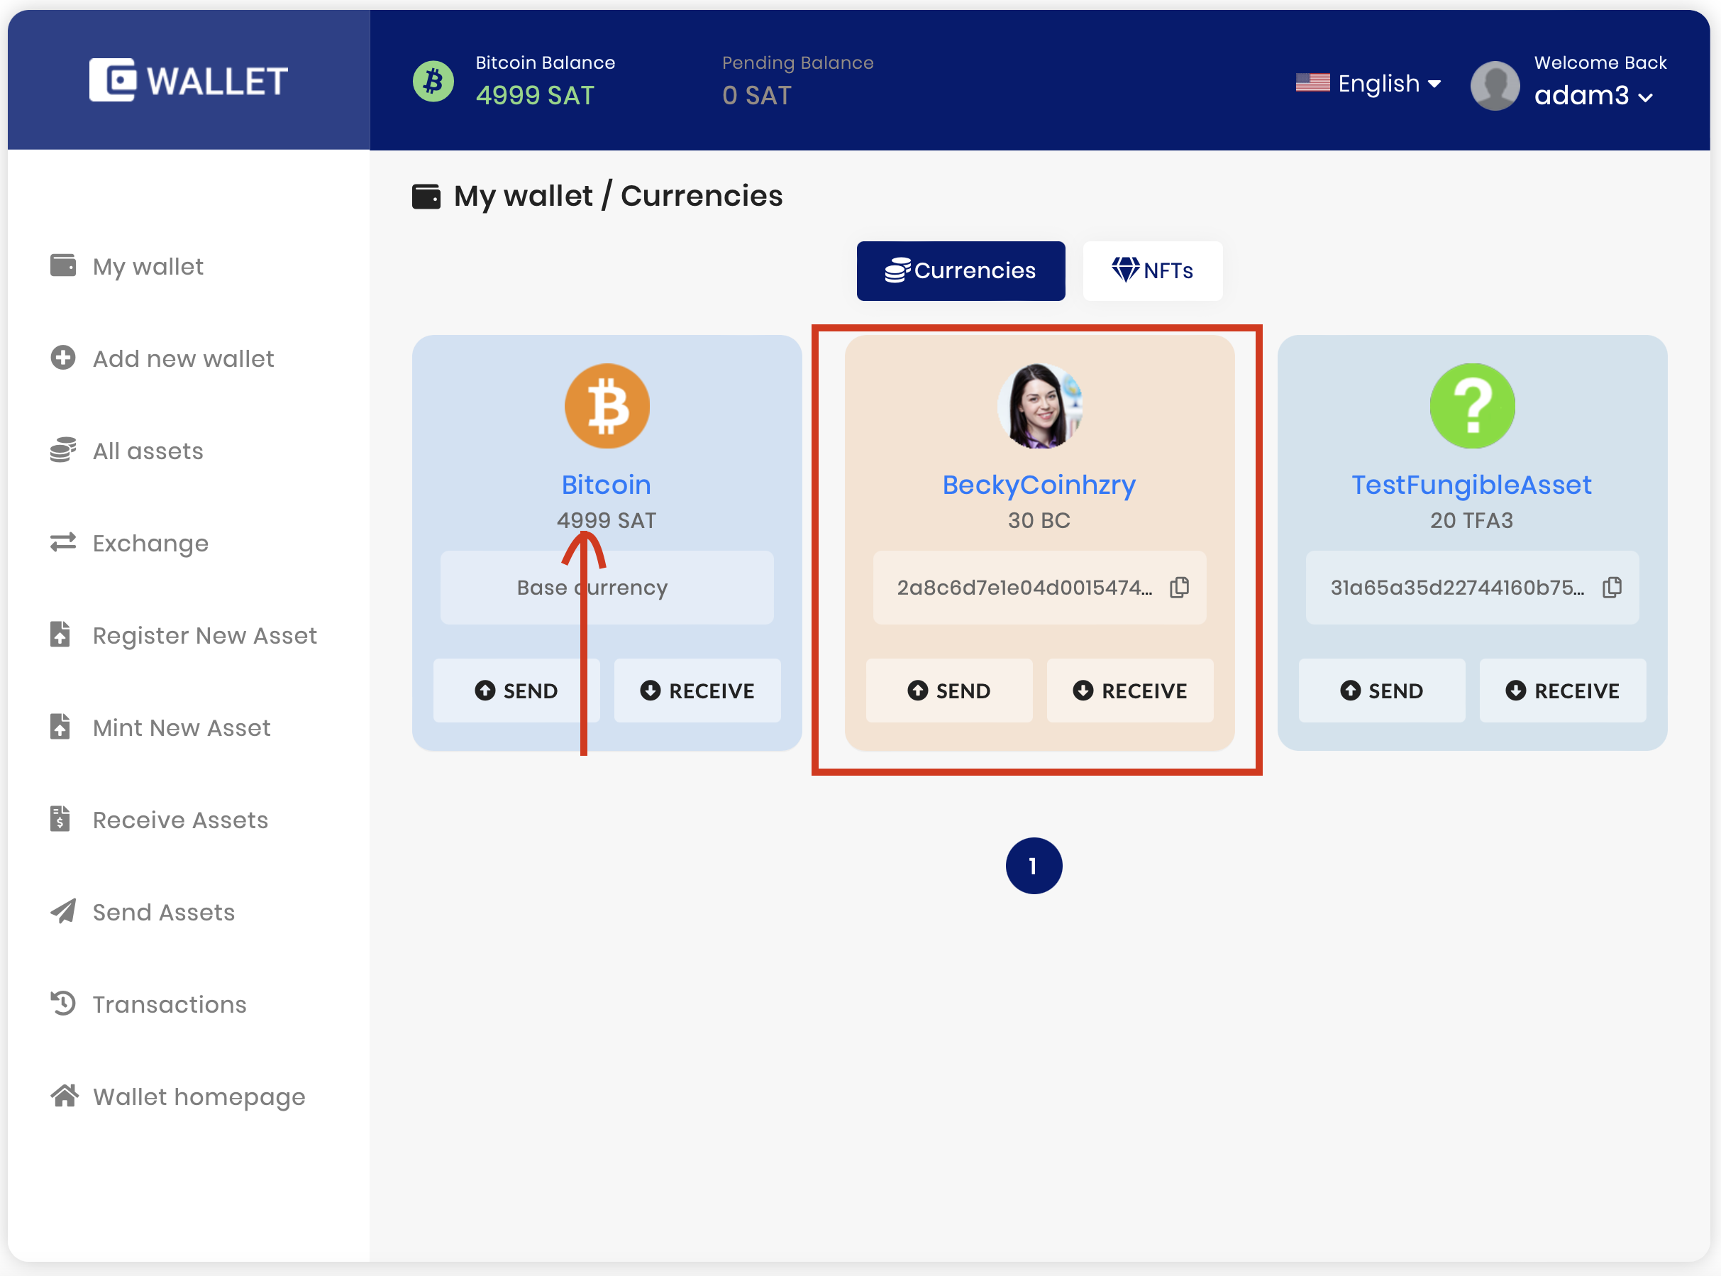Open the Exchange sidebar item
Screen dimensions: 1721x1276
150,544
